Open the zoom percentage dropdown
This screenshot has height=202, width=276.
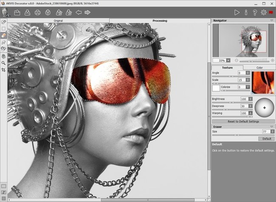pos(228,60)
